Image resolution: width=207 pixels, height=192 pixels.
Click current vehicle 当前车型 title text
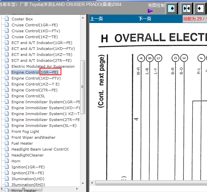[x=60, y=5]
